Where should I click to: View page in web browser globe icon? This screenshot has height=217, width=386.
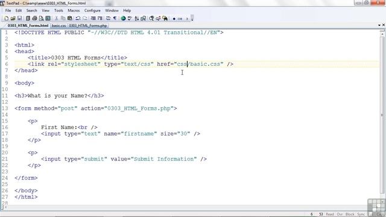pyautogui.click(x=123, y=19)
